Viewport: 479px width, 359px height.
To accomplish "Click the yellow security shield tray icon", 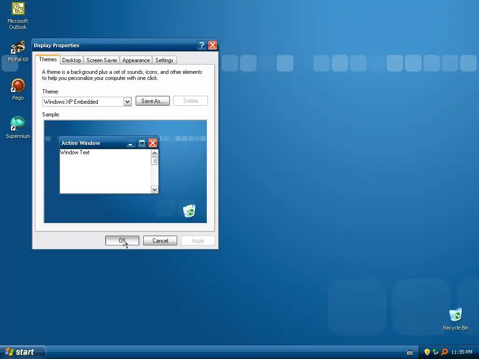I will tap(427, 352).
